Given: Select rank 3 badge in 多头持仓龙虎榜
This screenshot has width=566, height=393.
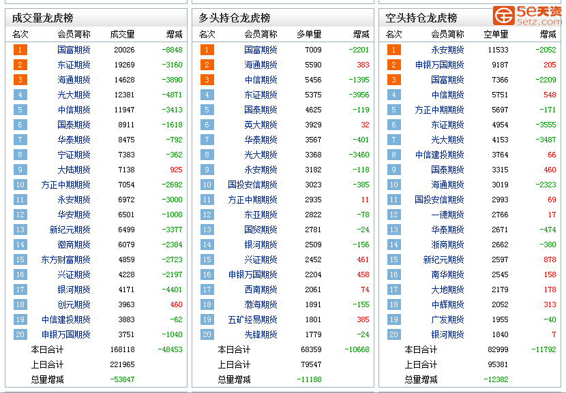Looking at the screenshot, I should point(207,80).
